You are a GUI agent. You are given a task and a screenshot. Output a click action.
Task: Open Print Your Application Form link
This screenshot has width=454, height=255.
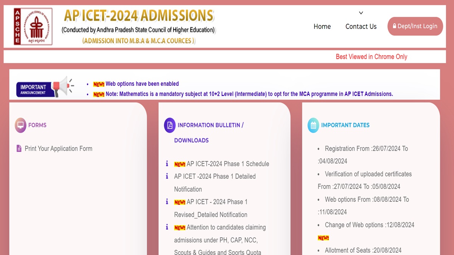pos(58,148)
